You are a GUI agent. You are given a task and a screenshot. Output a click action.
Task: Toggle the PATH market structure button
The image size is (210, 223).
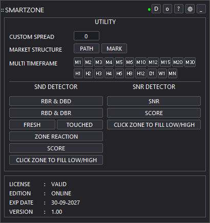pos(87,49)
